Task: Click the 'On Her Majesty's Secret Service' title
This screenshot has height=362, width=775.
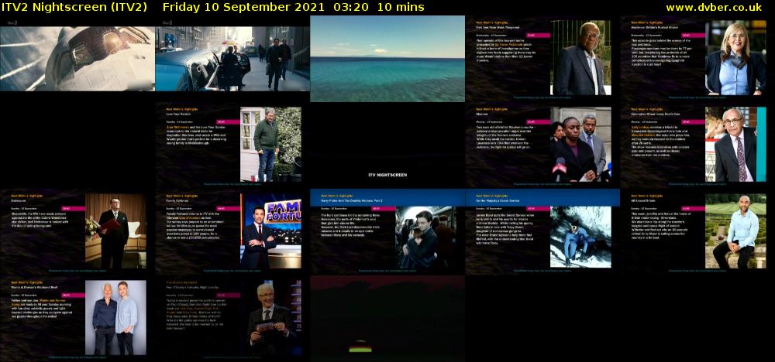Action: tap(498, 201)
